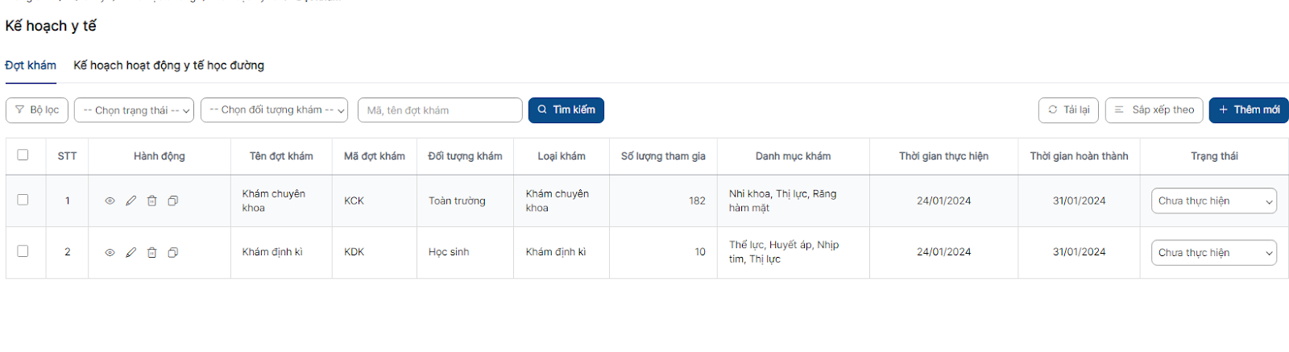
Task: Select the checkbox for row 2
Action: pyautogui.click(x=23, y=251)
